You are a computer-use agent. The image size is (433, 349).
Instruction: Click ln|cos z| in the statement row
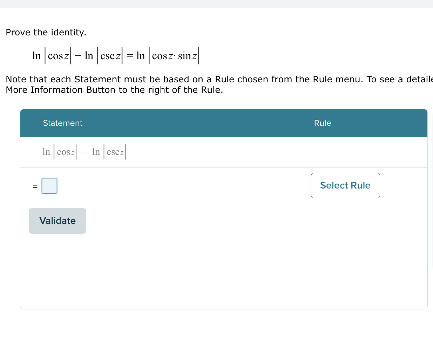click(59, 152)
